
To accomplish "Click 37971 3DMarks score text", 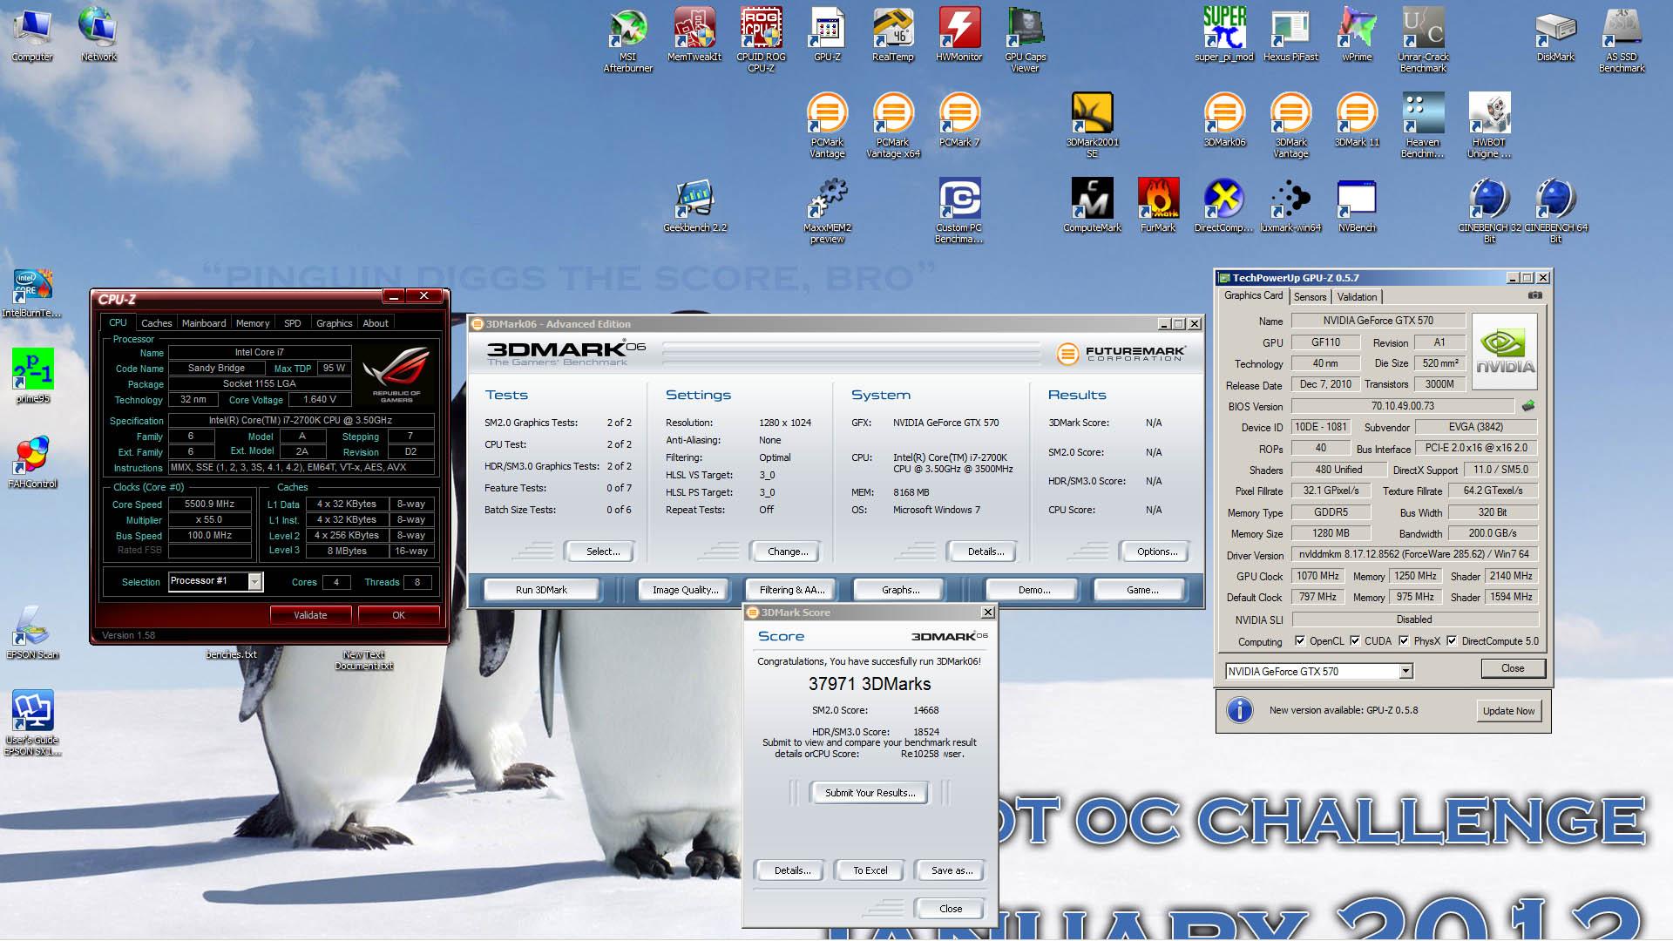I will coord(870,684).
